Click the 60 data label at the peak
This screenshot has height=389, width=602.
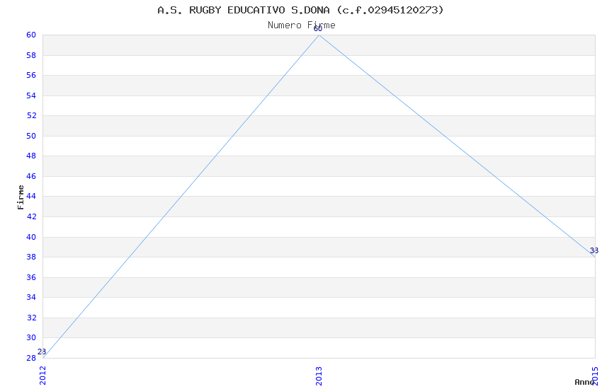point(318,29)
